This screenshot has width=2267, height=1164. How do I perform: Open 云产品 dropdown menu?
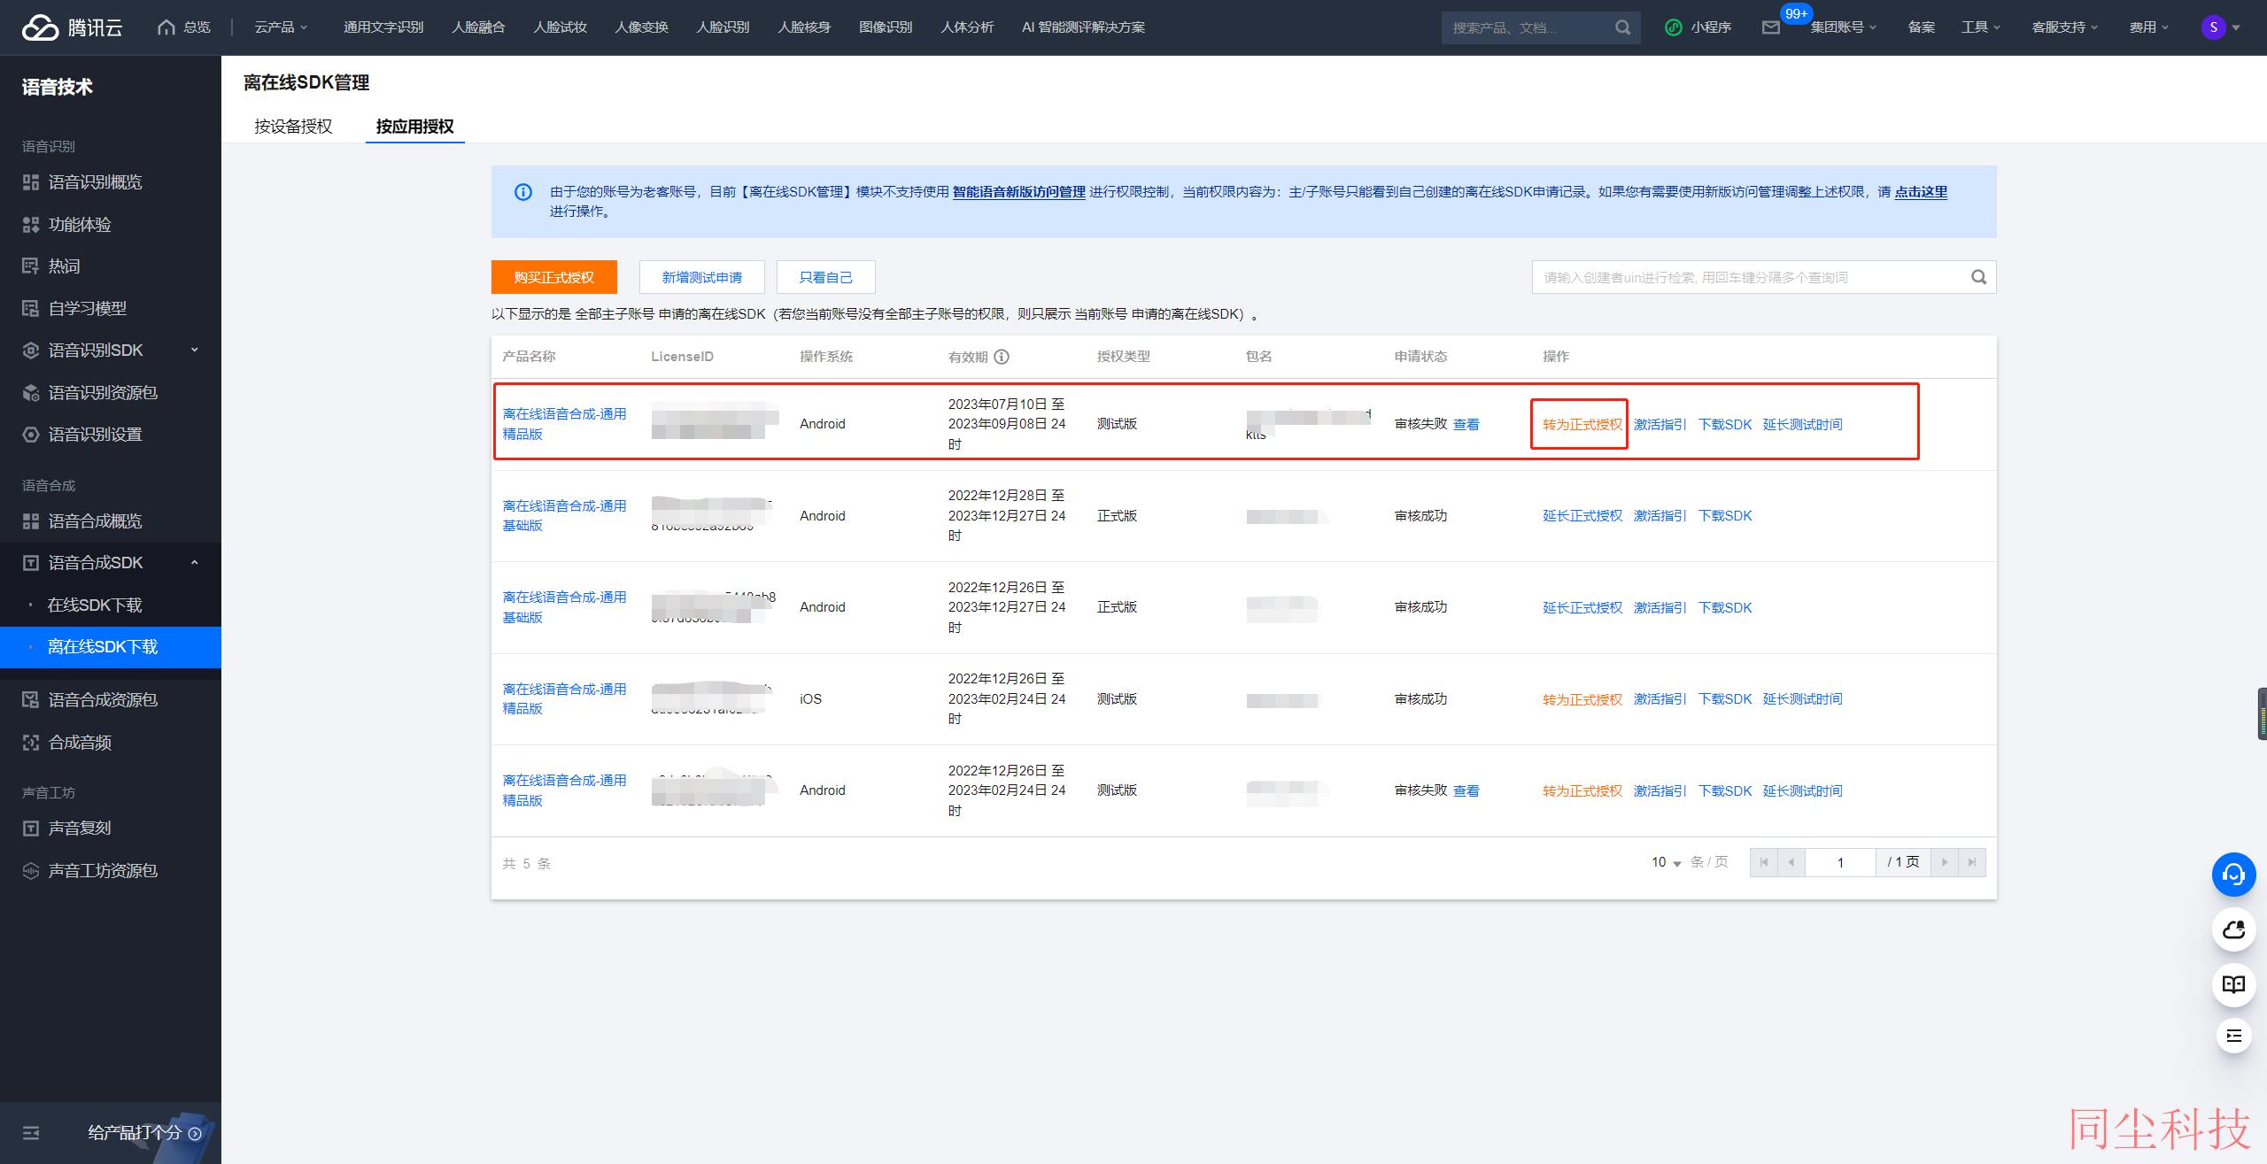click(x=281, y=27)
